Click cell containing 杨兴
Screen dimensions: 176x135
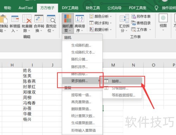point(32,119)
